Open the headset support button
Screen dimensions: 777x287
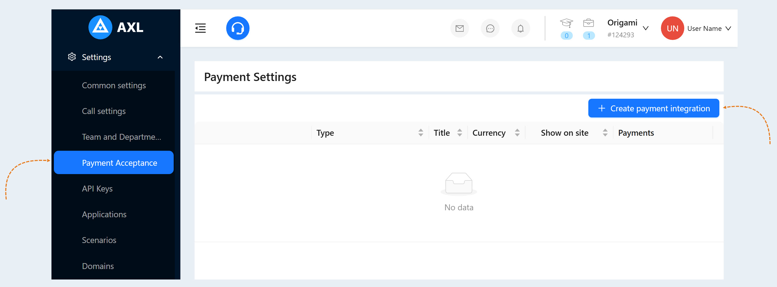(238, 28)
